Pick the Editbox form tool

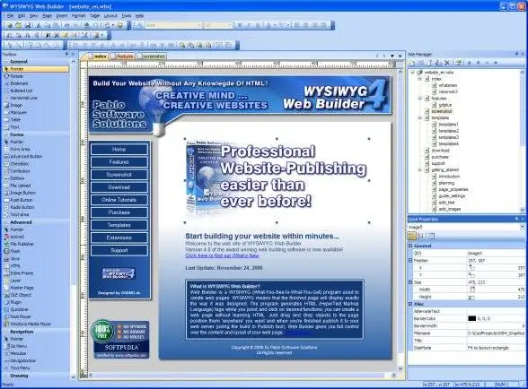17,178
